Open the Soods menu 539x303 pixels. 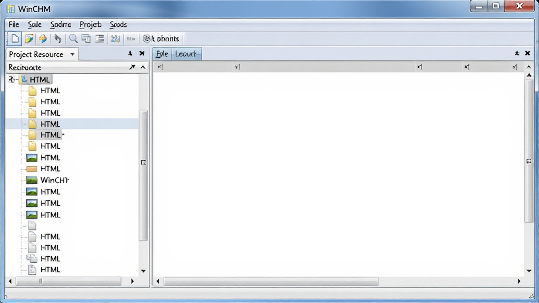[118, 24]
